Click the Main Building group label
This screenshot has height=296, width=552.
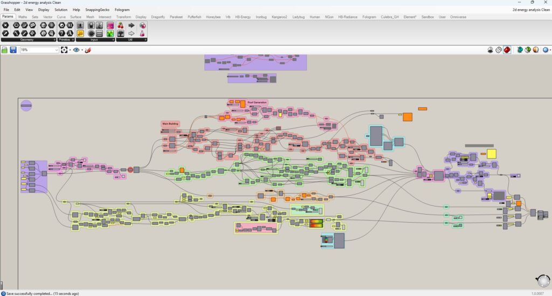pos(170,123)
